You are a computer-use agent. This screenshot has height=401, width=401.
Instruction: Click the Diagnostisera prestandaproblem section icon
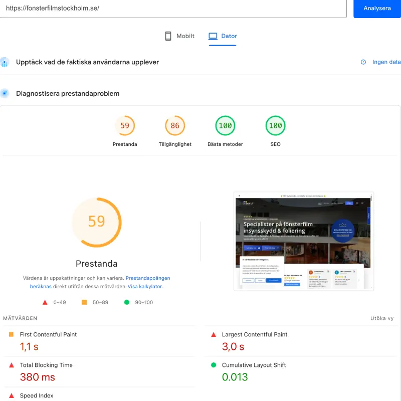[x=5, y=93]
